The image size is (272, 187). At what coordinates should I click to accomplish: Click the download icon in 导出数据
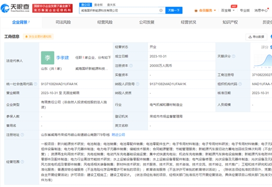(250, 37)
